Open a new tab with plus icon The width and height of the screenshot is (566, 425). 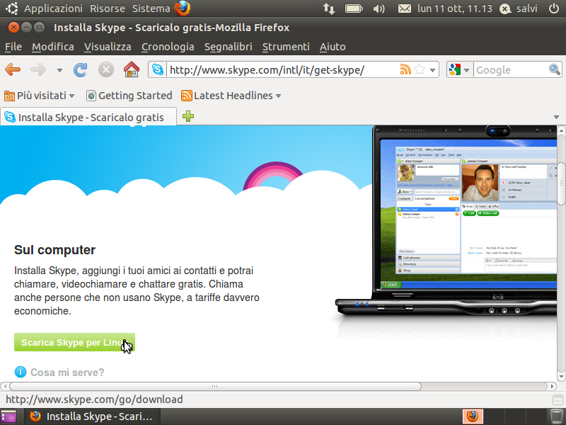point(188,116)
